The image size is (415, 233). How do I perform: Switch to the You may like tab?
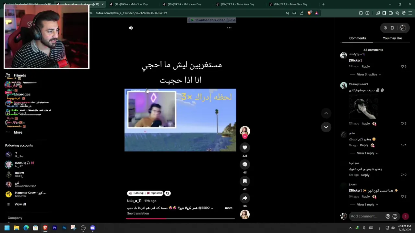(392, 38)
